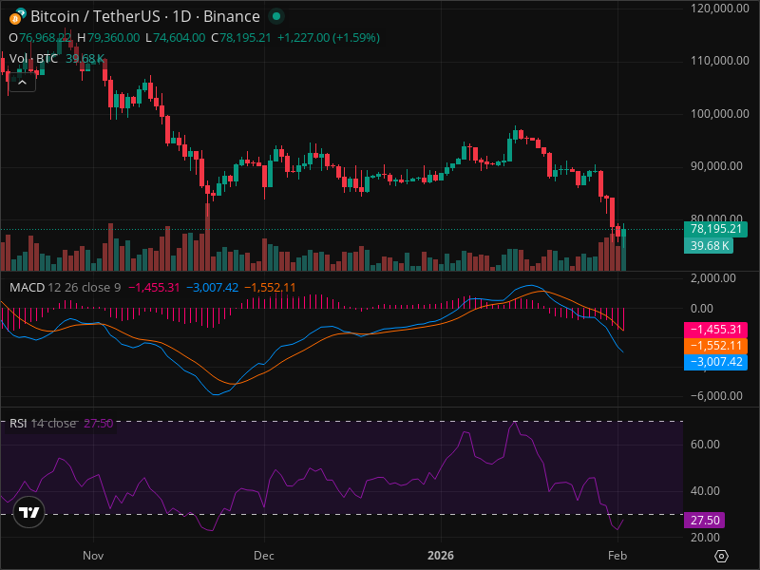Click the 120,000.00 price axis label
This screenshot has width=760, height=570.
(x=720, y=9)
